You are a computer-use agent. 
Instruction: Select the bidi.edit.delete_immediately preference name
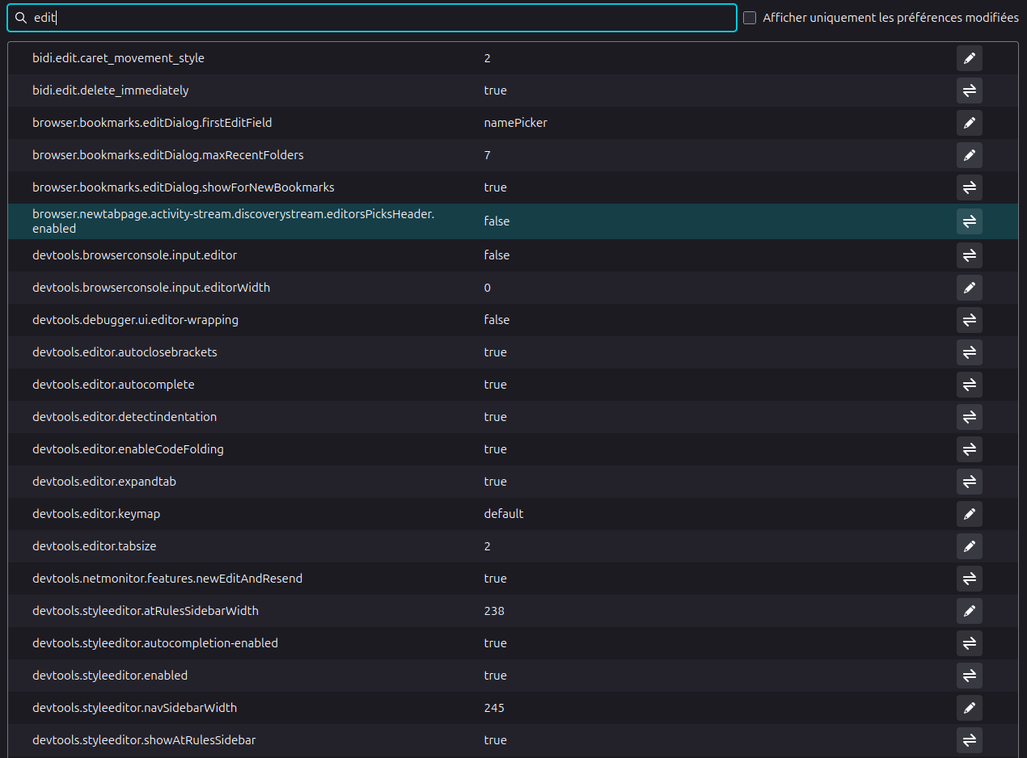pyautogui.click(x=110, y=91)
